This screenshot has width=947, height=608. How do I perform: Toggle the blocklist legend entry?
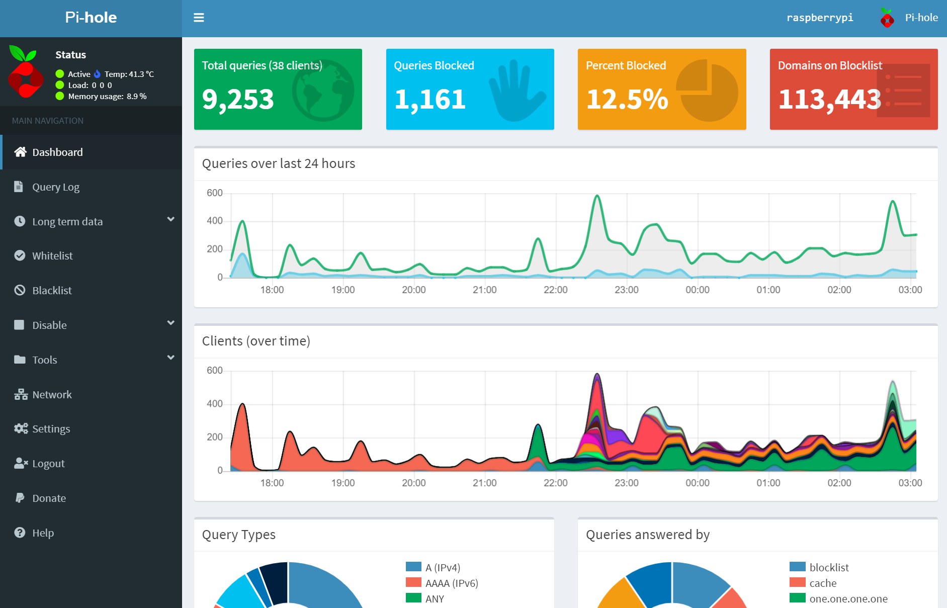819,567
